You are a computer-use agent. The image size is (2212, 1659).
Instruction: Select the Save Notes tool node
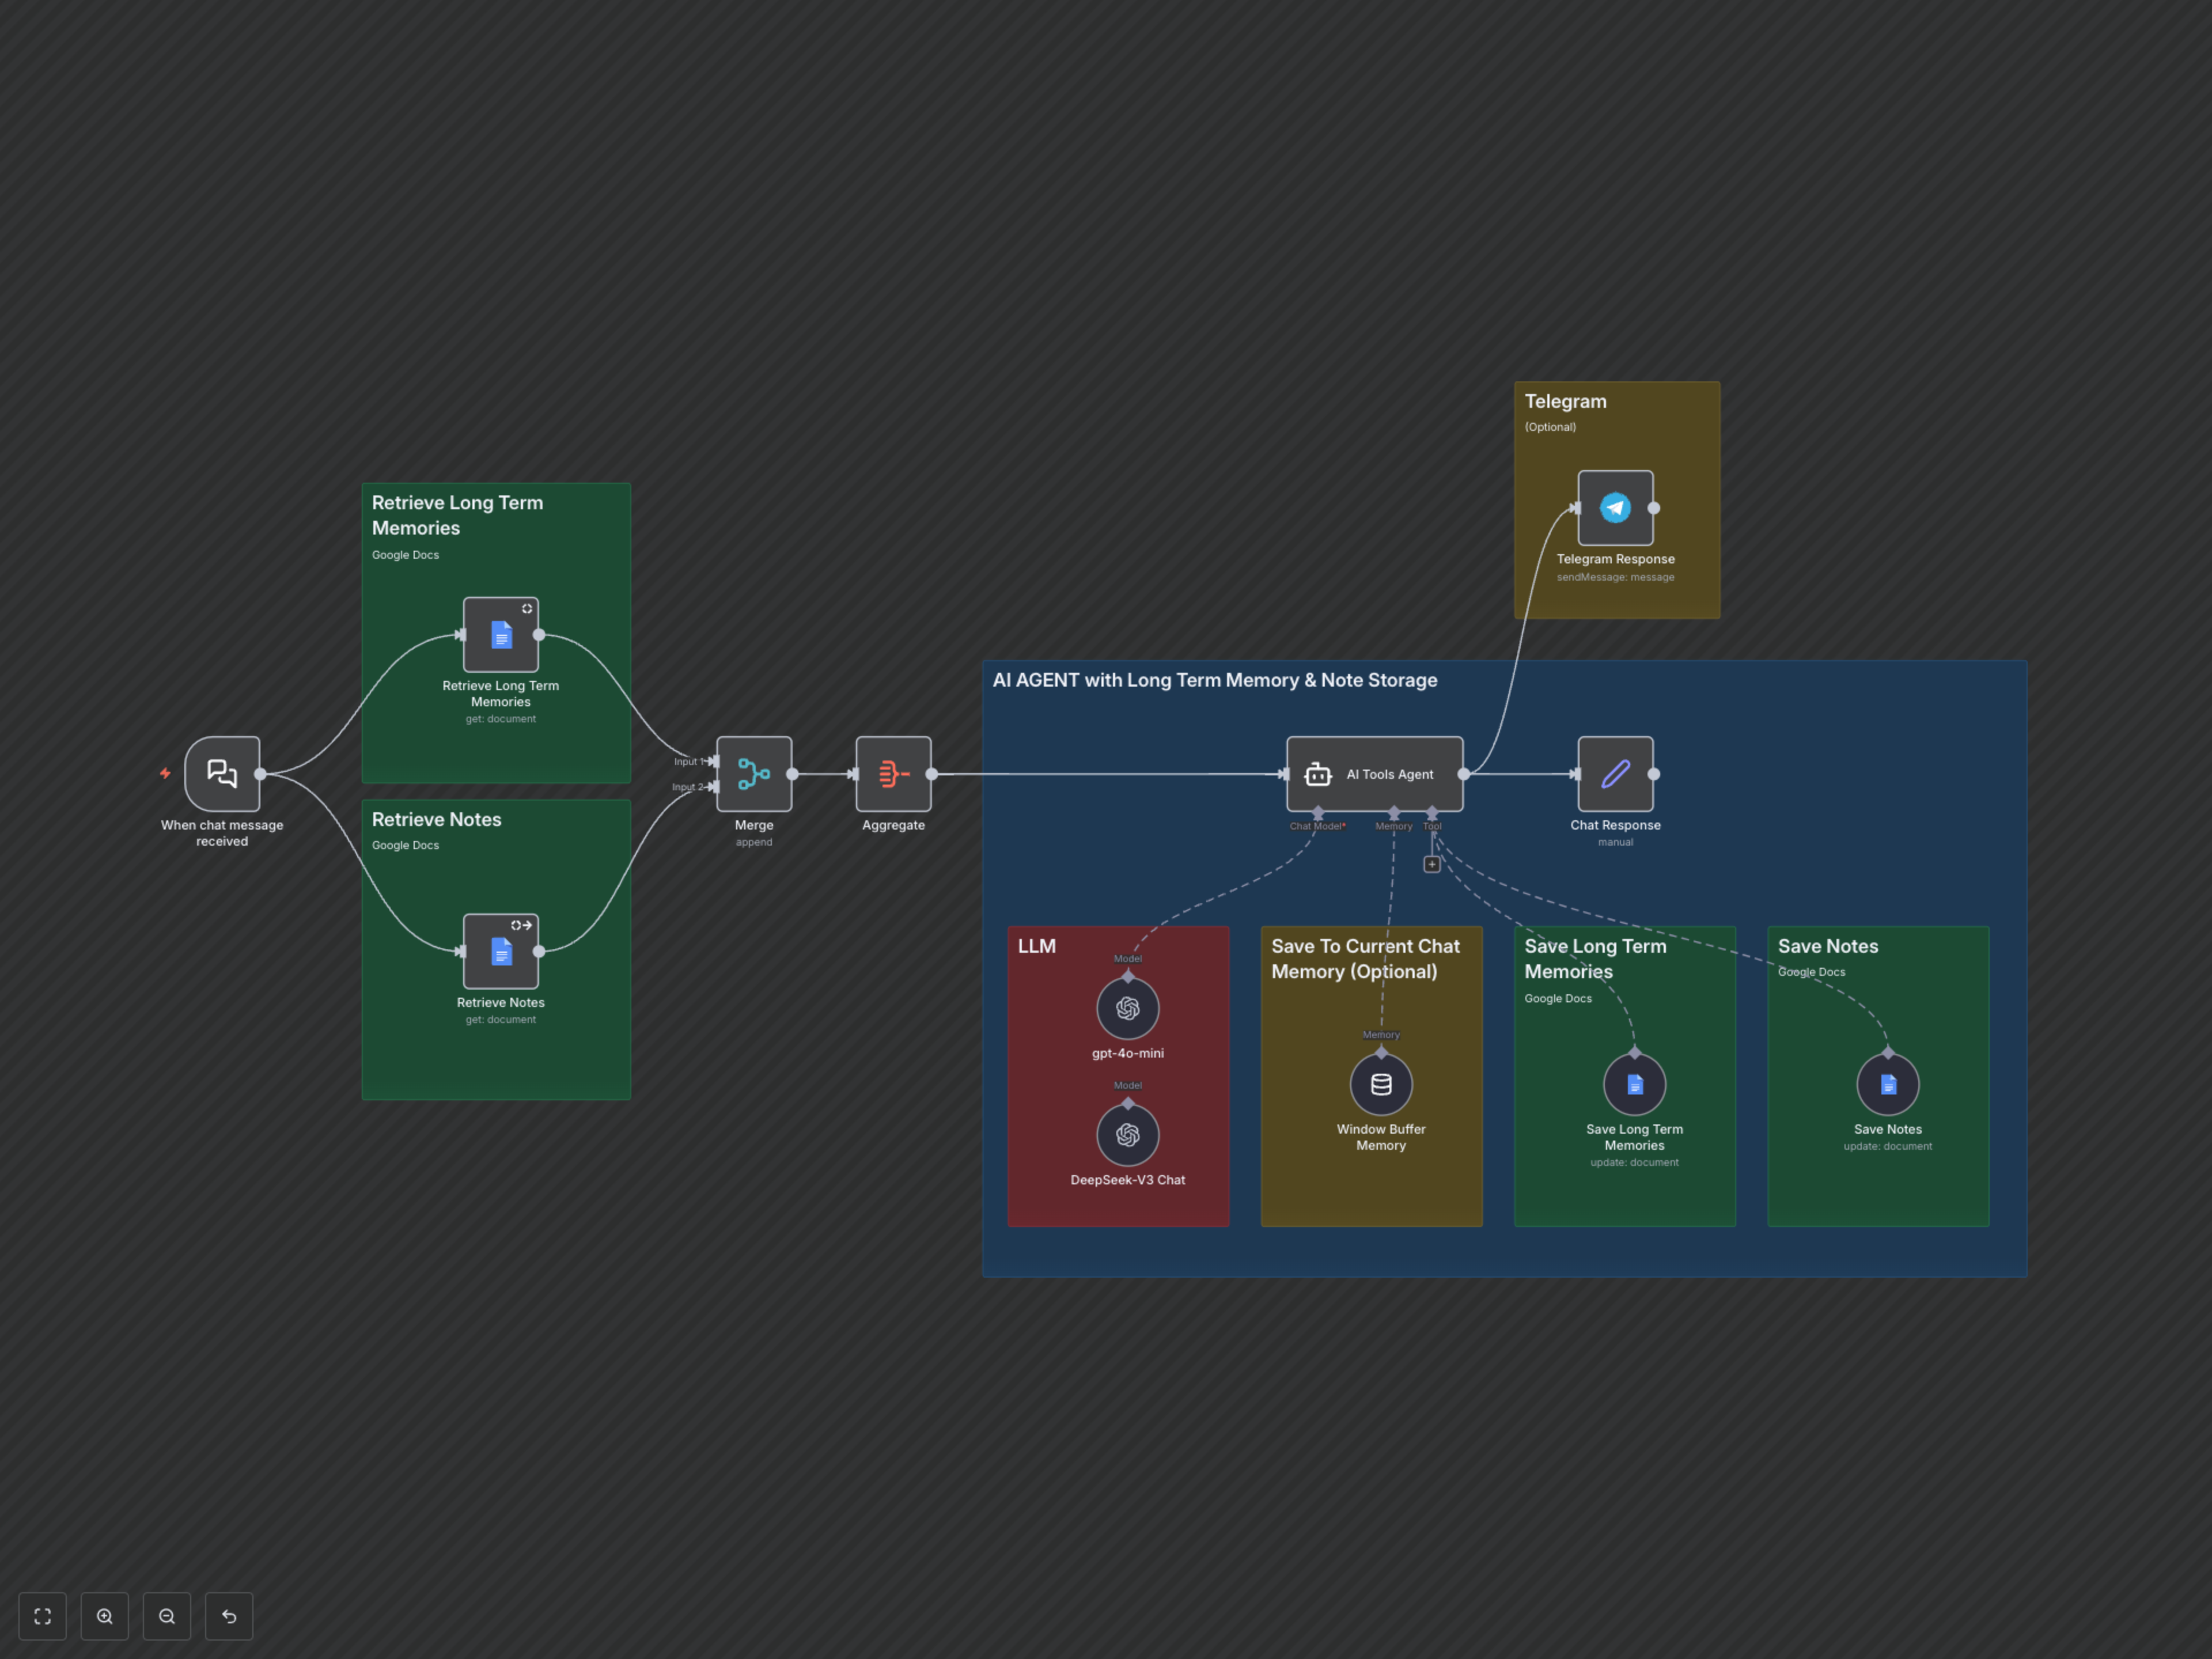tap(1887, 1084)
